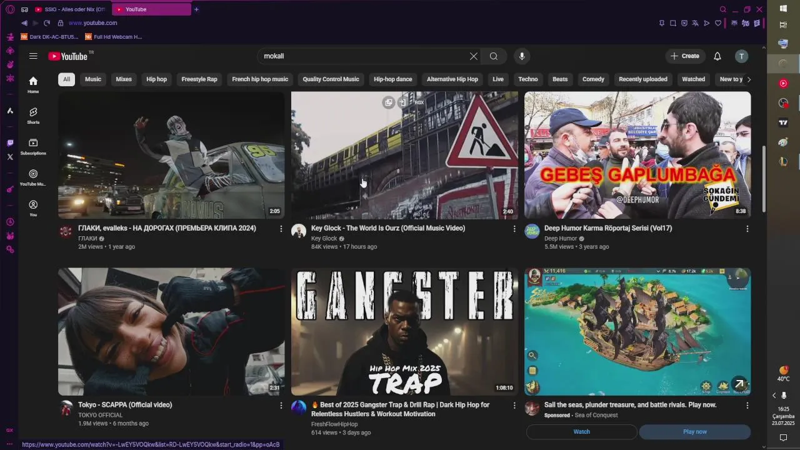The height and width of the screenshot is (450, 800).
Task: Open GEBEŞ GAPLUMBAĞA video thumbnail
Action: pos(637,156)
